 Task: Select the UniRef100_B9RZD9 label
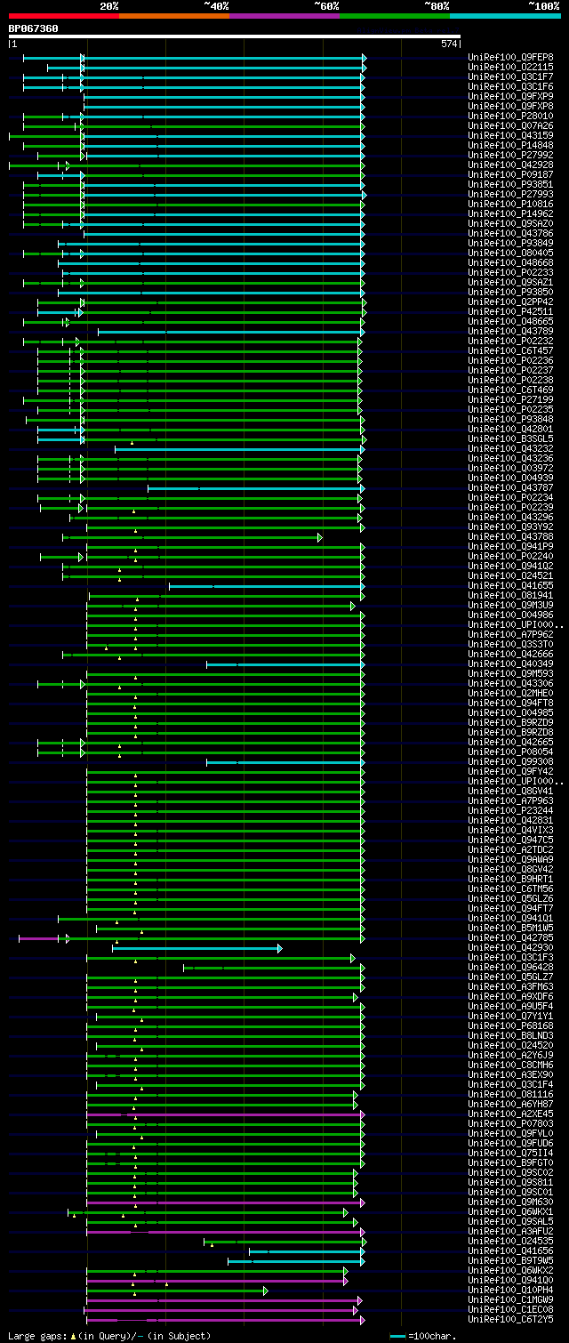point(509,723)
